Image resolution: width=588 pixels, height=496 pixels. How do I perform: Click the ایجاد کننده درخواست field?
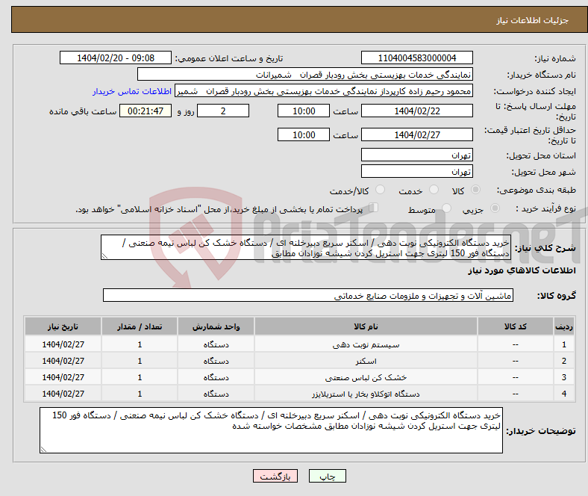click(324, 91)
